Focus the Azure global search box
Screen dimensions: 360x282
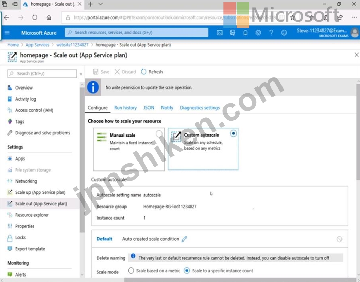coord(136,33)
